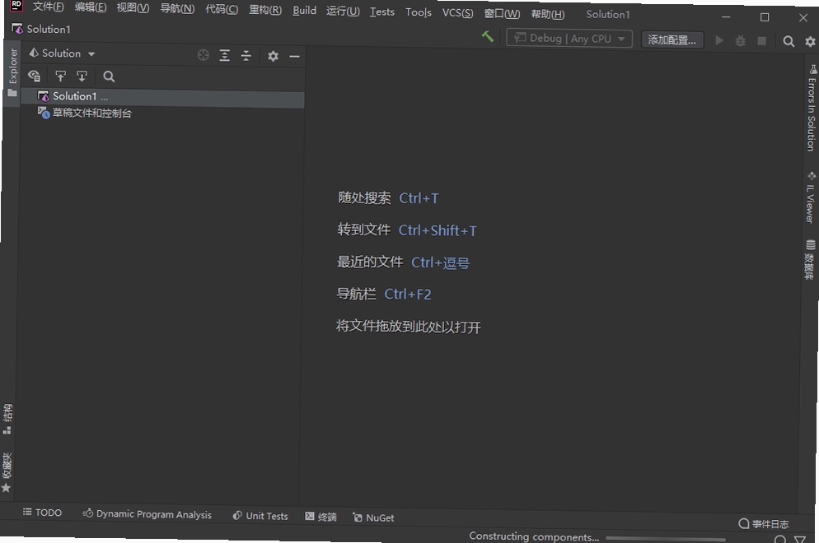Click the Rider RD application icon
Image resolution: width=819 pixels, height=543 pixels.
(16, 6)
